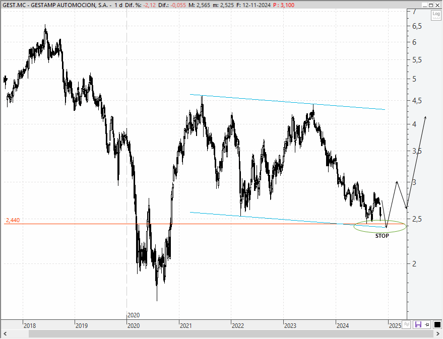Screen dimensions: 443x339
Task: Click the pin icon beside the save icon
Action: 427,324
